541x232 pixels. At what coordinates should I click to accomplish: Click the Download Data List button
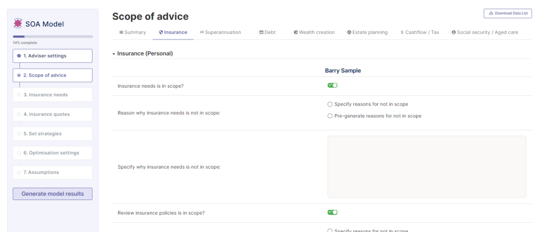(507, 13)
